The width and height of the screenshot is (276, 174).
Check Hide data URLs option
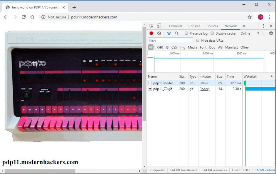click(198, 40)
